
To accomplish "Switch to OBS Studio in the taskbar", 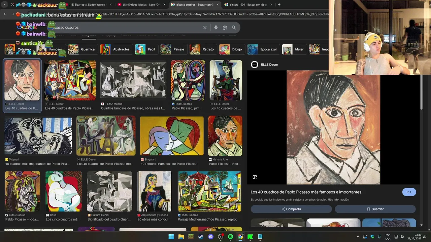I will coord(221,237).
